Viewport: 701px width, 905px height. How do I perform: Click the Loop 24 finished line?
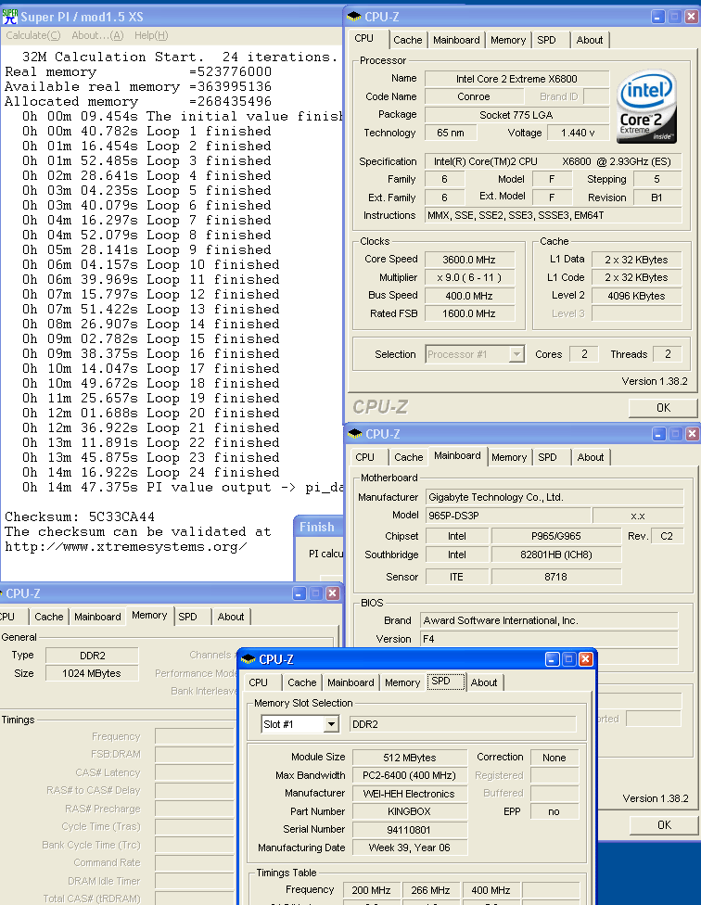coord(150,472)
